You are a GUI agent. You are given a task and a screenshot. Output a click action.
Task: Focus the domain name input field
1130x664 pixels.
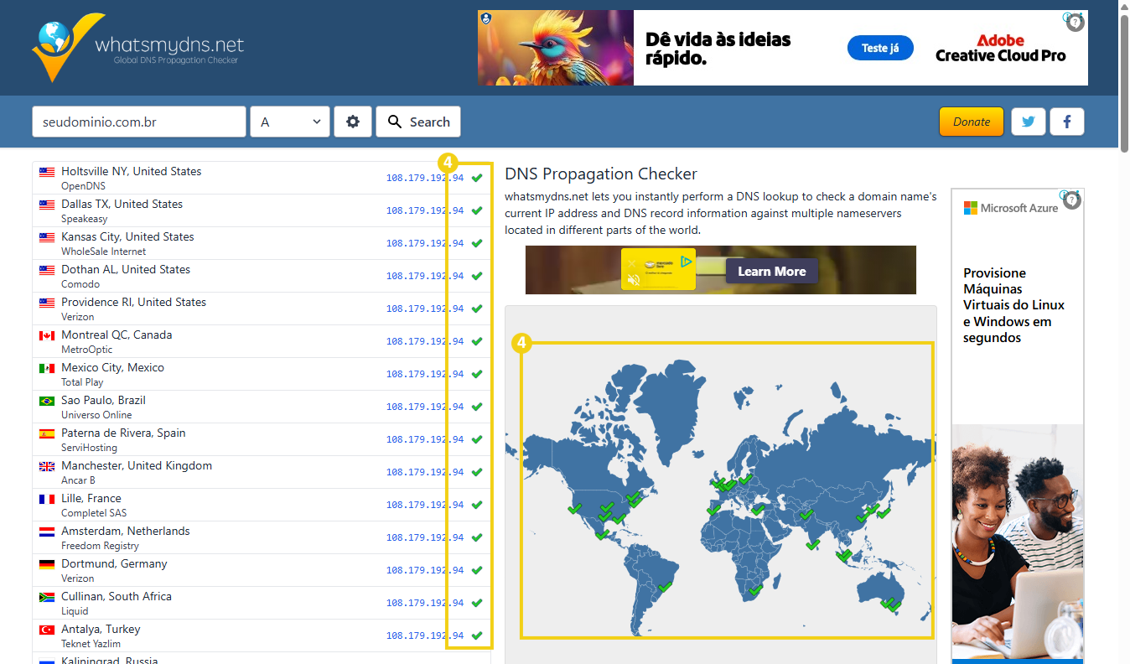pos(139,122)
